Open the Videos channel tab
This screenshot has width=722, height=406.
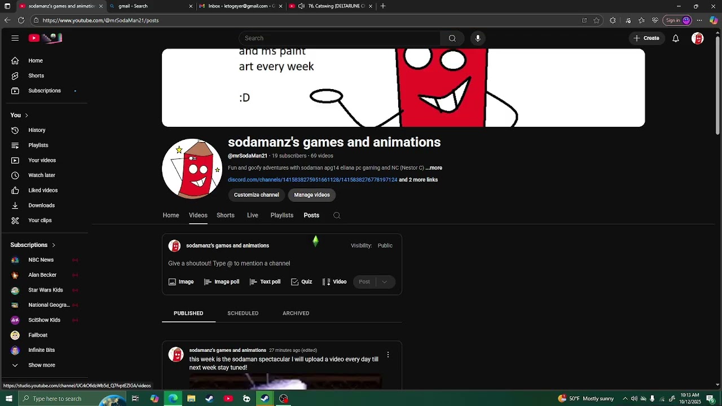198,215
